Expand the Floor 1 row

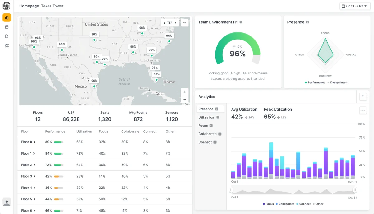click(34, 153)
